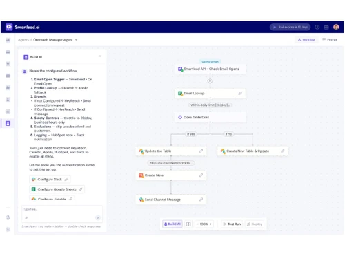
Task: Select the Update the Table node
Action: click(x=171, y=151)
